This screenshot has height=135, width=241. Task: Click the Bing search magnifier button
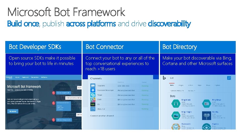[x=229, y=78]
